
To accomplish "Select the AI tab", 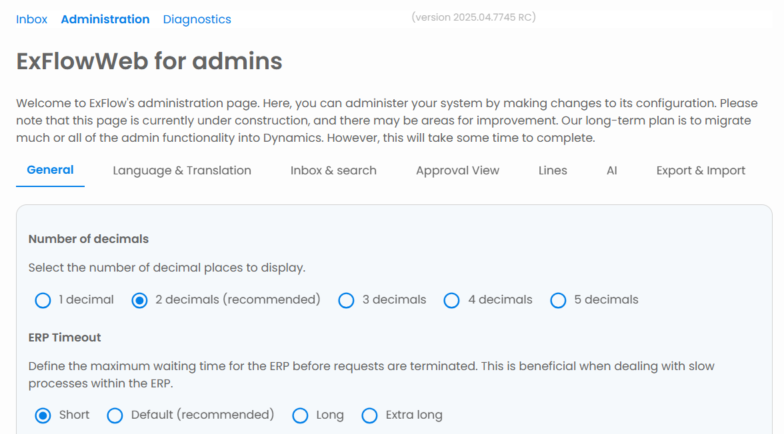I will click(x=611, y=171).
